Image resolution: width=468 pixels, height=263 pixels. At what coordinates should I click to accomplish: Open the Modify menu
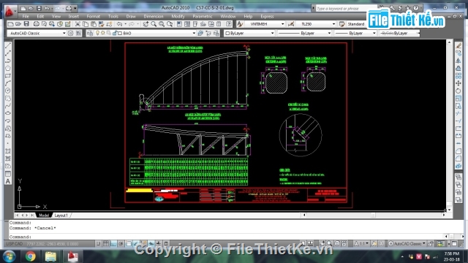tap(178, 16)
